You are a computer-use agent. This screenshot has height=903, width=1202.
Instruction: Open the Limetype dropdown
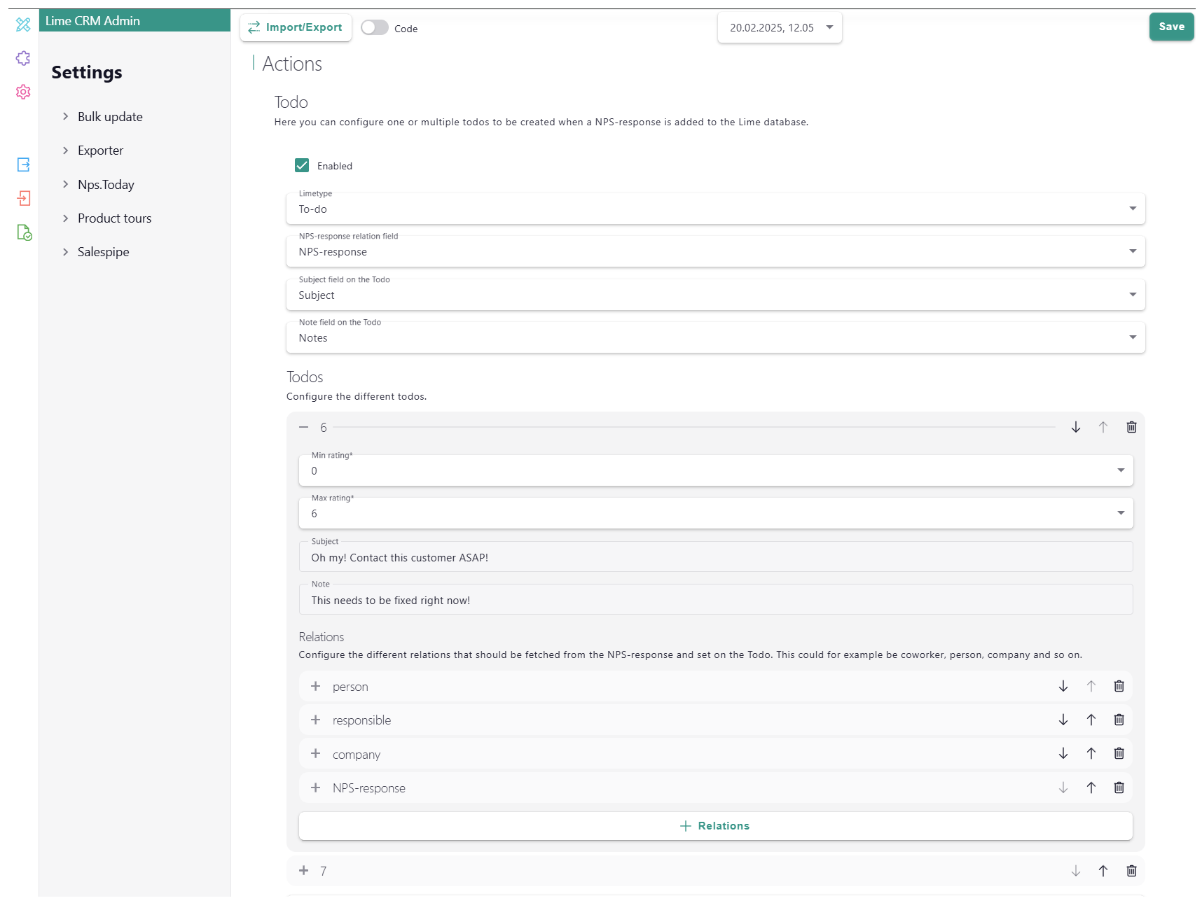pyautogui.click(x=715, y=209)
